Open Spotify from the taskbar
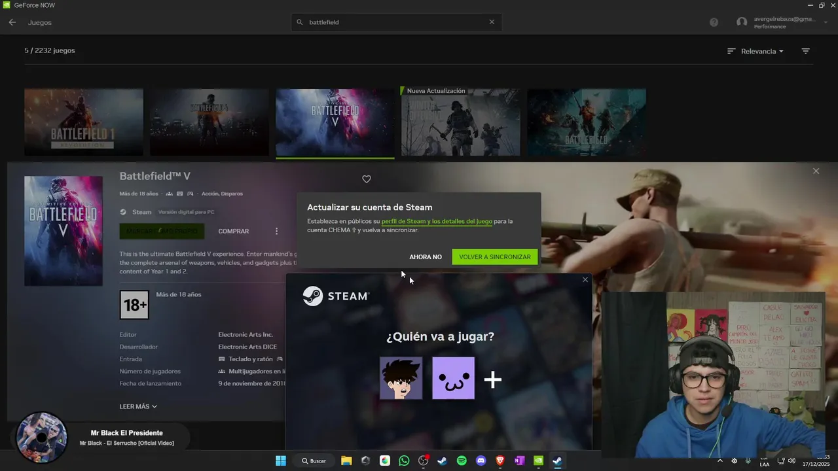 [x=462, y=461]
